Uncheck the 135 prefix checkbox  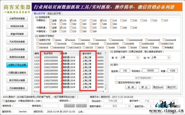point(101,20)
